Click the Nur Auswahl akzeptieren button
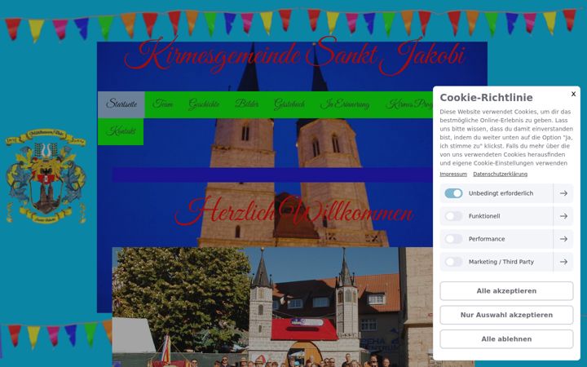Viewport: 587px width, 367px height. click(506, 315)
